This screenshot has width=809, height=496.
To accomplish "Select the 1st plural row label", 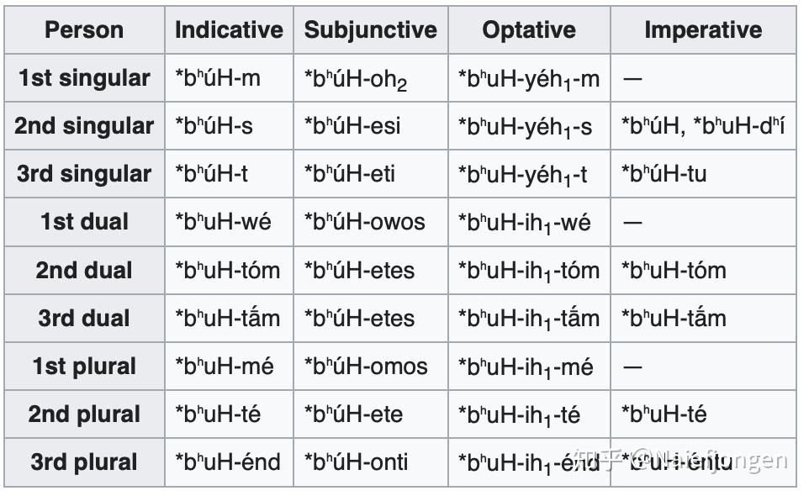I will (x=84, y=367).
